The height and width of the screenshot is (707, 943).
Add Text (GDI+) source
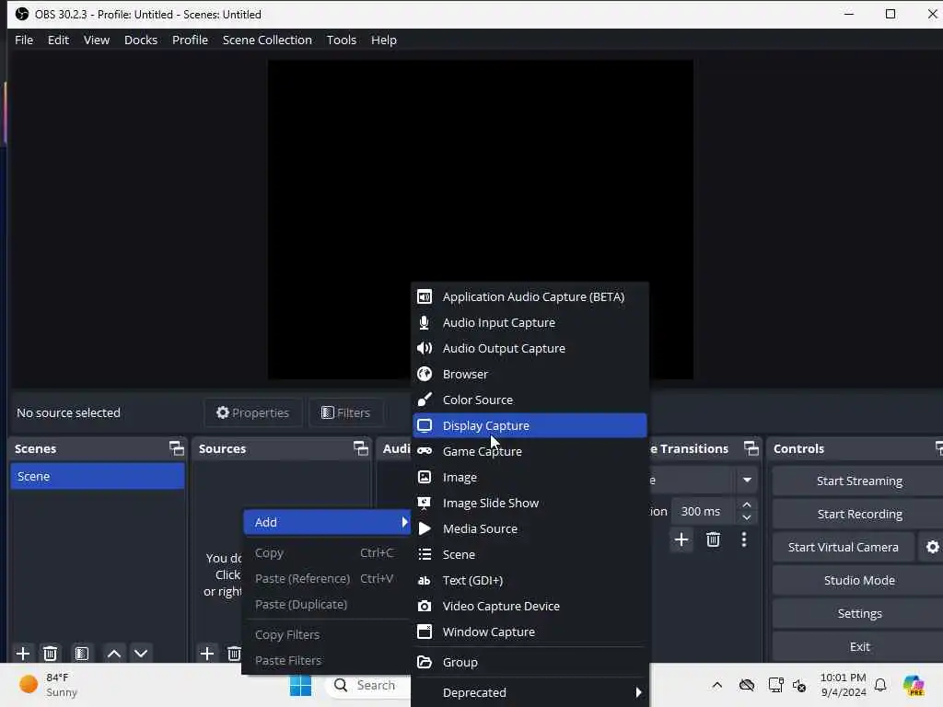click(530, 580)
